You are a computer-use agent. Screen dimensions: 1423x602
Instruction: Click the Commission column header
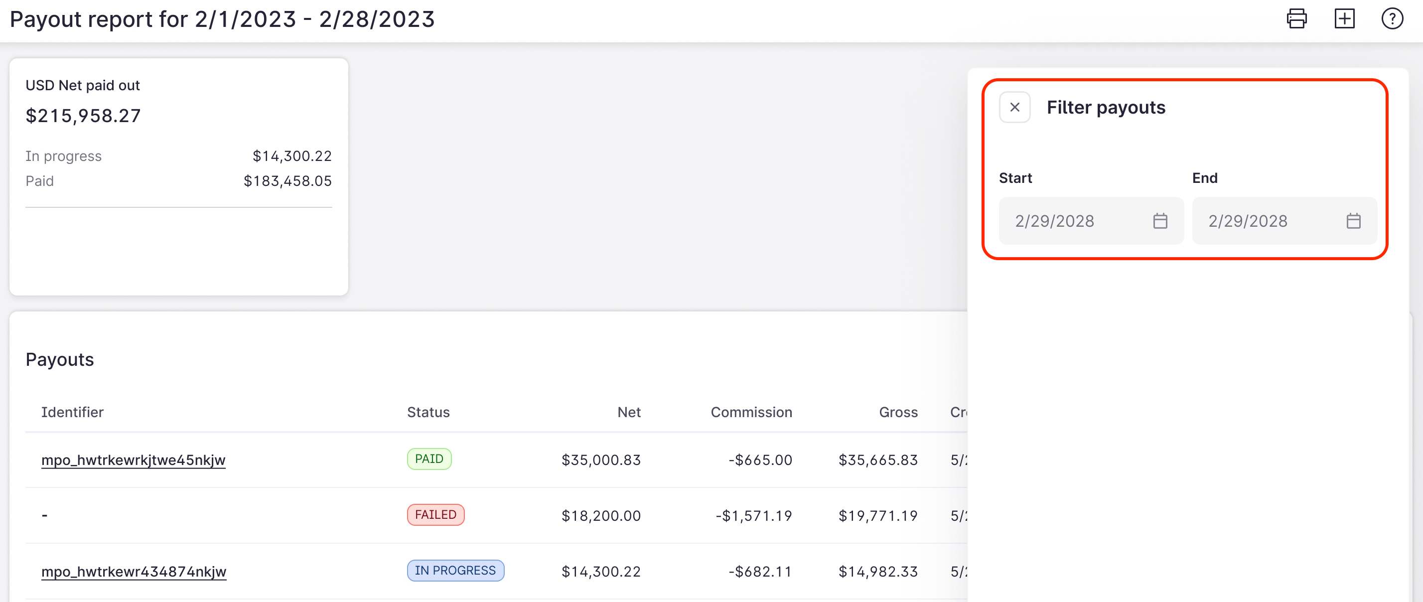point(751,412)
